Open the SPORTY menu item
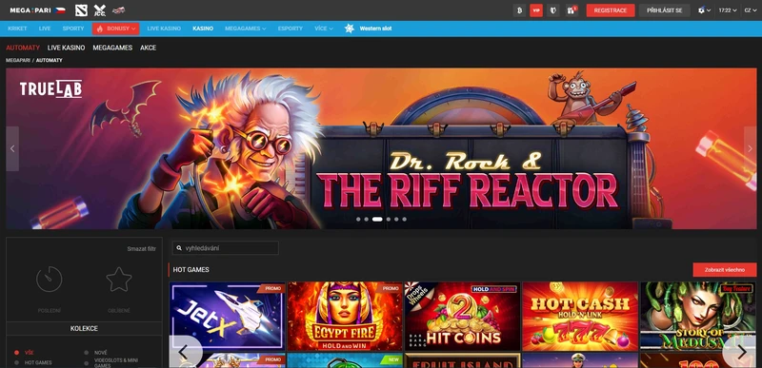This screenshot has width=762, height=368. [73, 29]
